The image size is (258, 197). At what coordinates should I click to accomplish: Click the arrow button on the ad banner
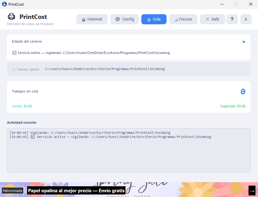252,191
